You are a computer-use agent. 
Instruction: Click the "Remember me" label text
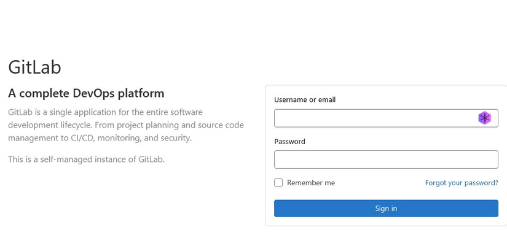(x=311, y=183)
